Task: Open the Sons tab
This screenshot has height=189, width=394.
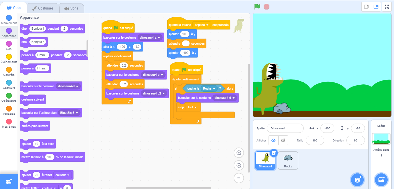Action: click(71, 8)
